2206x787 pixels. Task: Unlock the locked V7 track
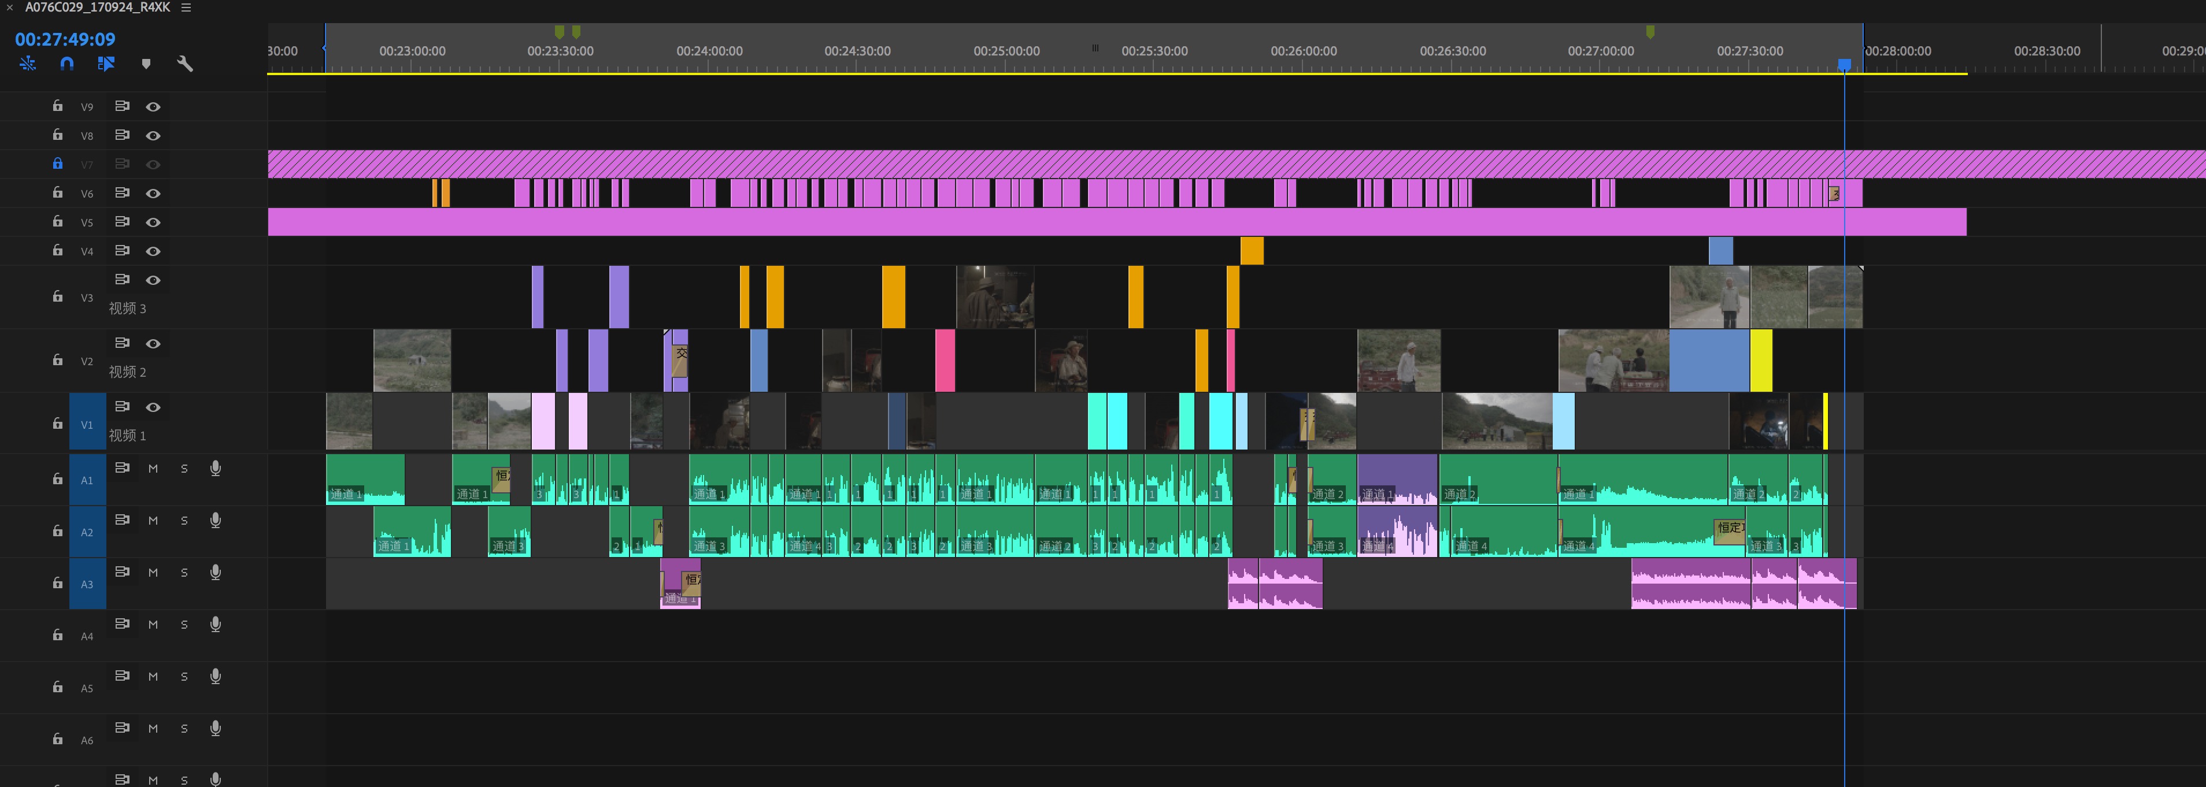[x=57, y=164]
